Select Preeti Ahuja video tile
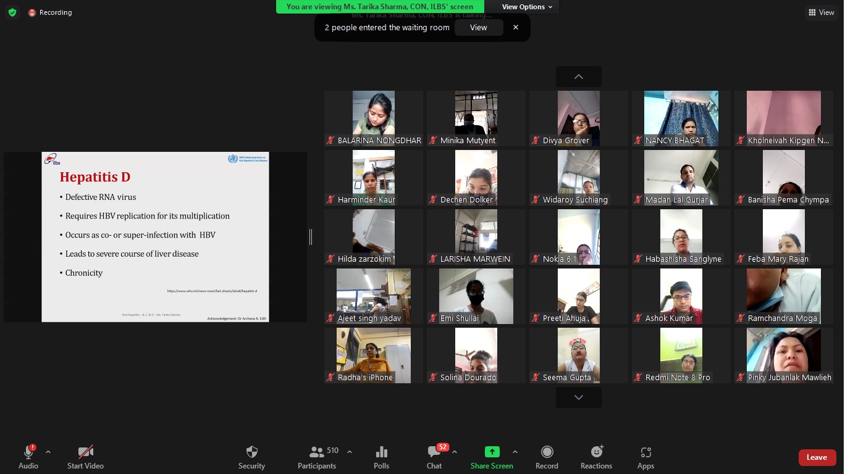 coord(579,296)
